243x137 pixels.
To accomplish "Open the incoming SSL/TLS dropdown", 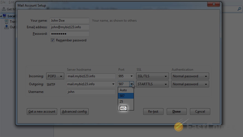I will point(152,76).
